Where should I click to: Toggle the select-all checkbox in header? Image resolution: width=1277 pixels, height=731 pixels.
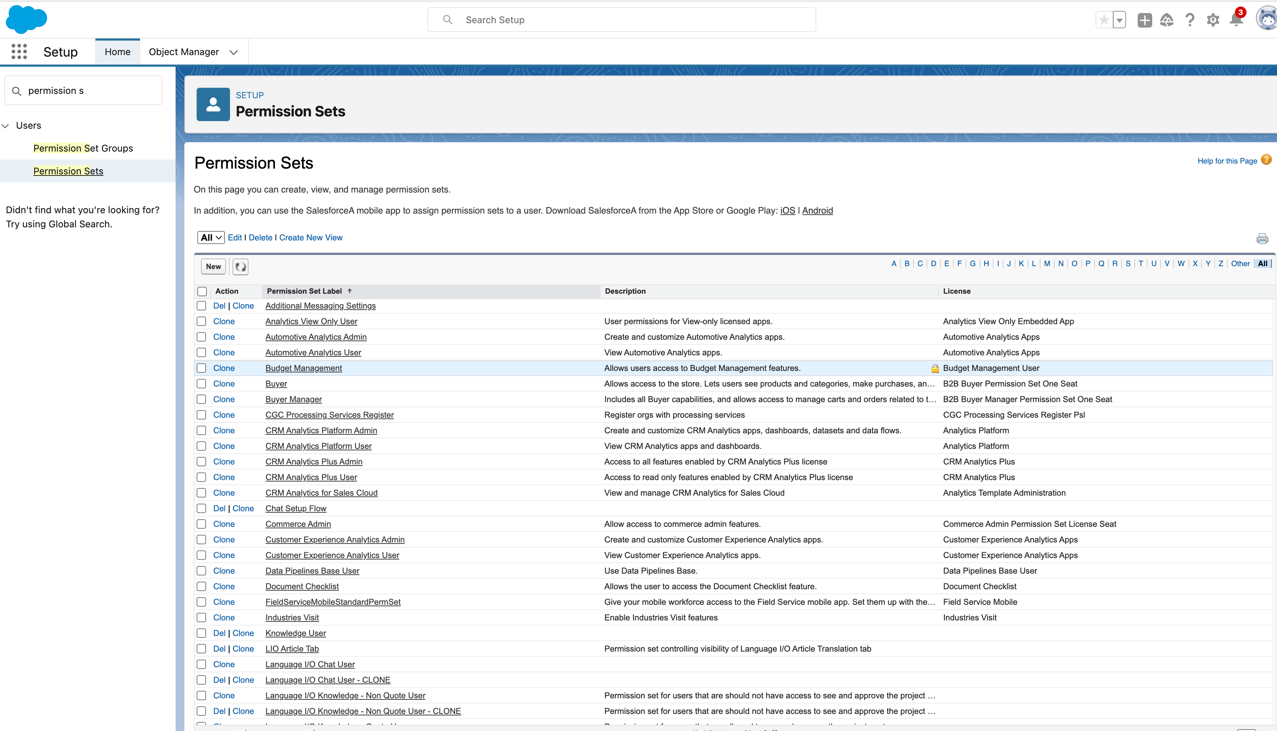(202, 291)
